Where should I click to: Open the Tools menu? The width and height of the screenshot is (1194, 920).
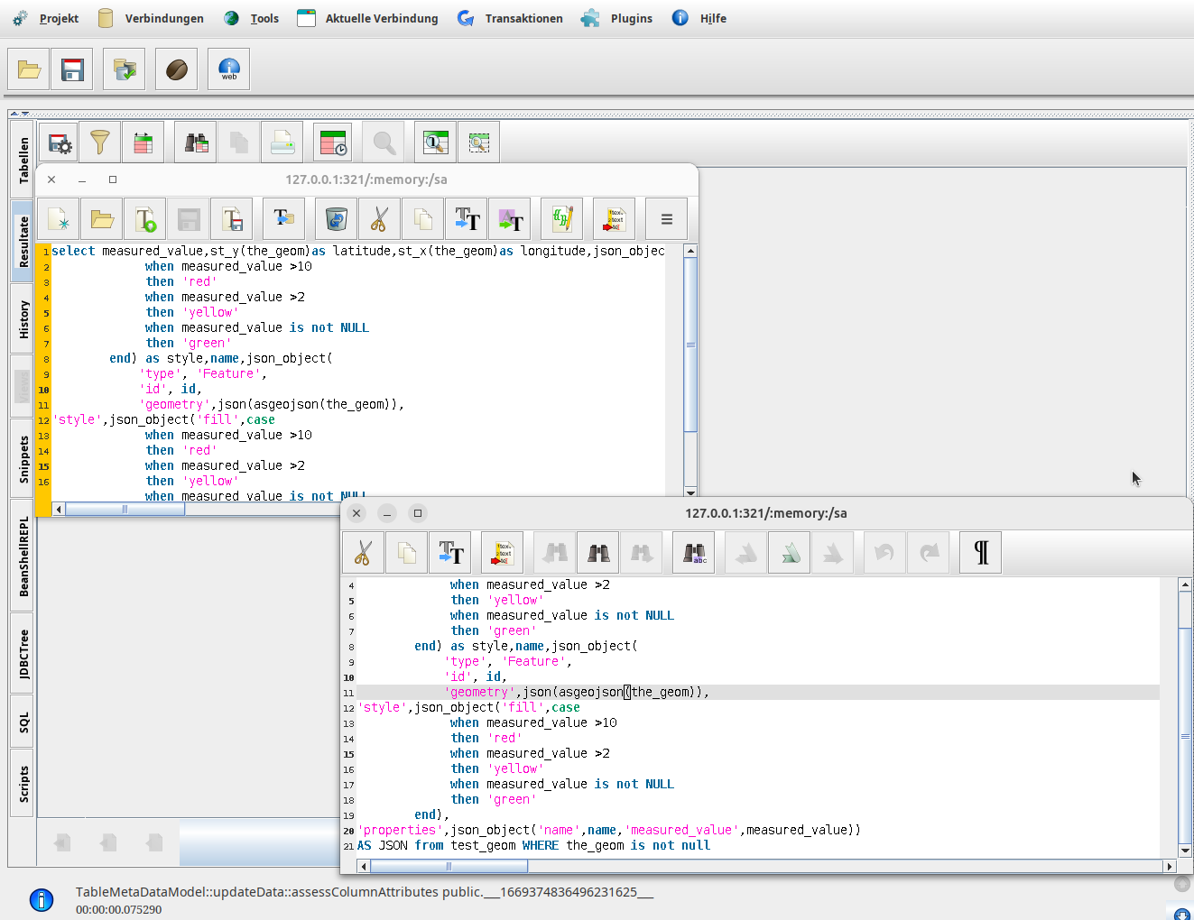point(251,18)
